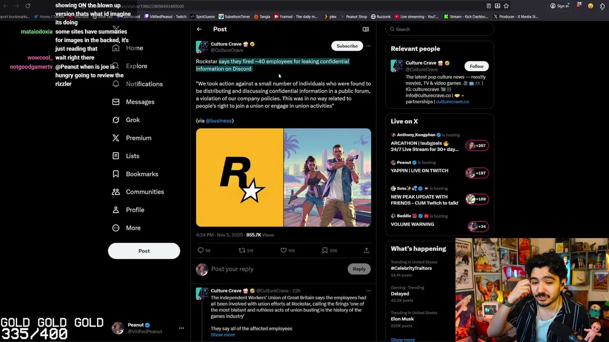Click Culture Crave avatar on main post

[x=202, y=47]
